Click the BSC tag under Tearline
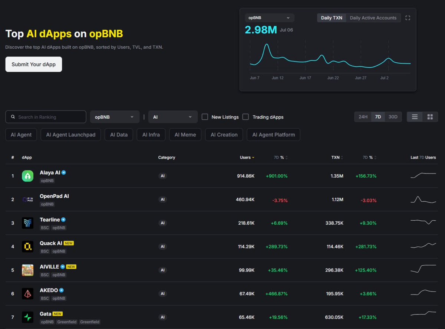 coord(45,228)
